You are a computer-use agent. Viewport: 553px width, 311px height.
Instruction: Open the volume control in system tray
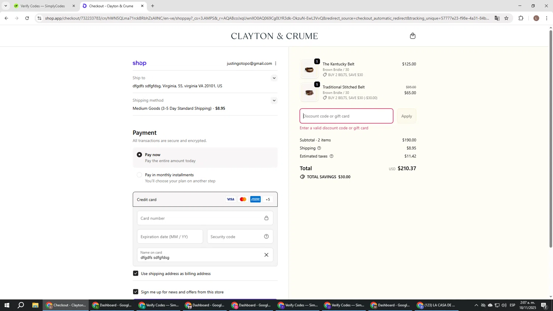coord(504,305)
